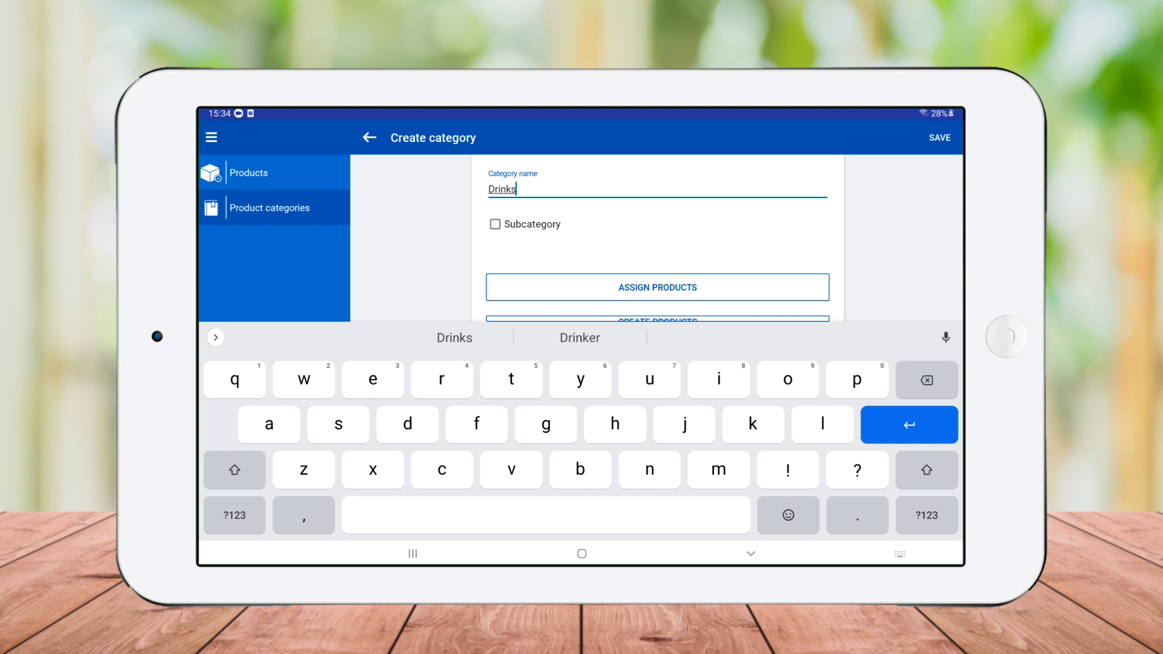Tap the back arrow icon
This screenshot has height=654, width=1163.
[369, 137]
